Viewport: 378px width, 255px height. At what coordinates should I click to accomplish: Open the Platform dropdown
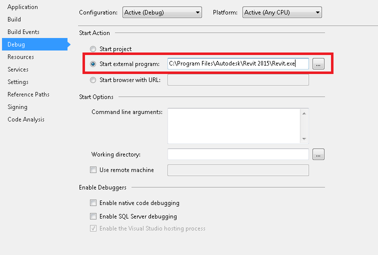point(282,12)
